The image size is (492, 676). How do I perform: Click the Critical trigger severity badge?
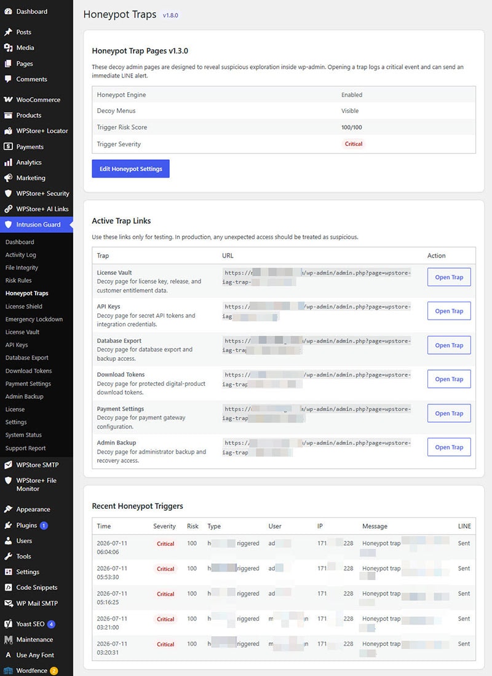pos(354,144)
